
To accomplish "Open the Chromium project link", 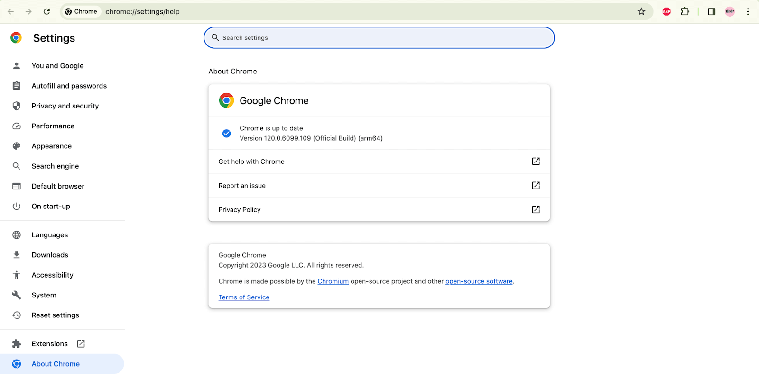I will [x=333, y=281].
